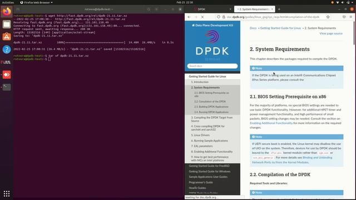
Task: Click the Data Plane Development Kit home link
Action: point(212,26)
